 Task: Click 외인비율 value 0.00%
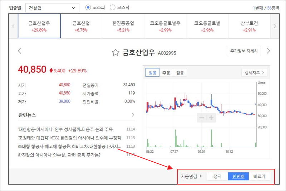click(129, 101)
